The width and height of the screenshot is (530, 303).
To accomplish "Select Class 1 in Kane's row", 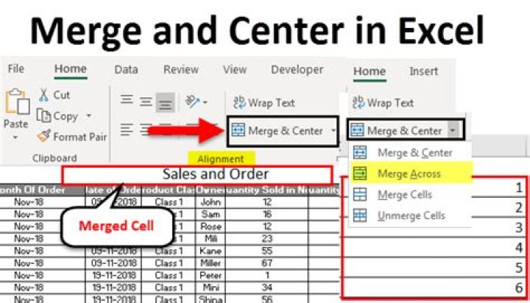I will point(169,251).
